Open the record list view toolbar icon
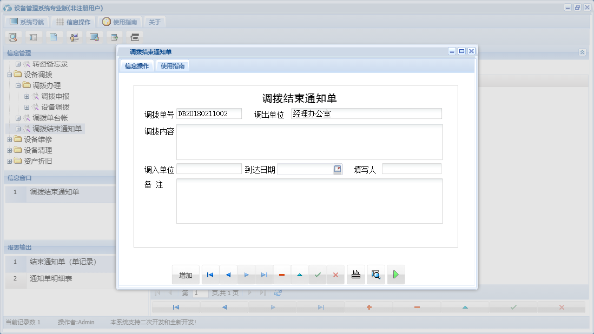The width and height of the screenshot is (594, 334). click(x=34, y=37)
